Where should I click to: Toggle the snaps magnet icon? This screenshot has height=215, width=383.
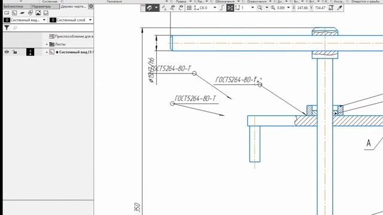149,8
